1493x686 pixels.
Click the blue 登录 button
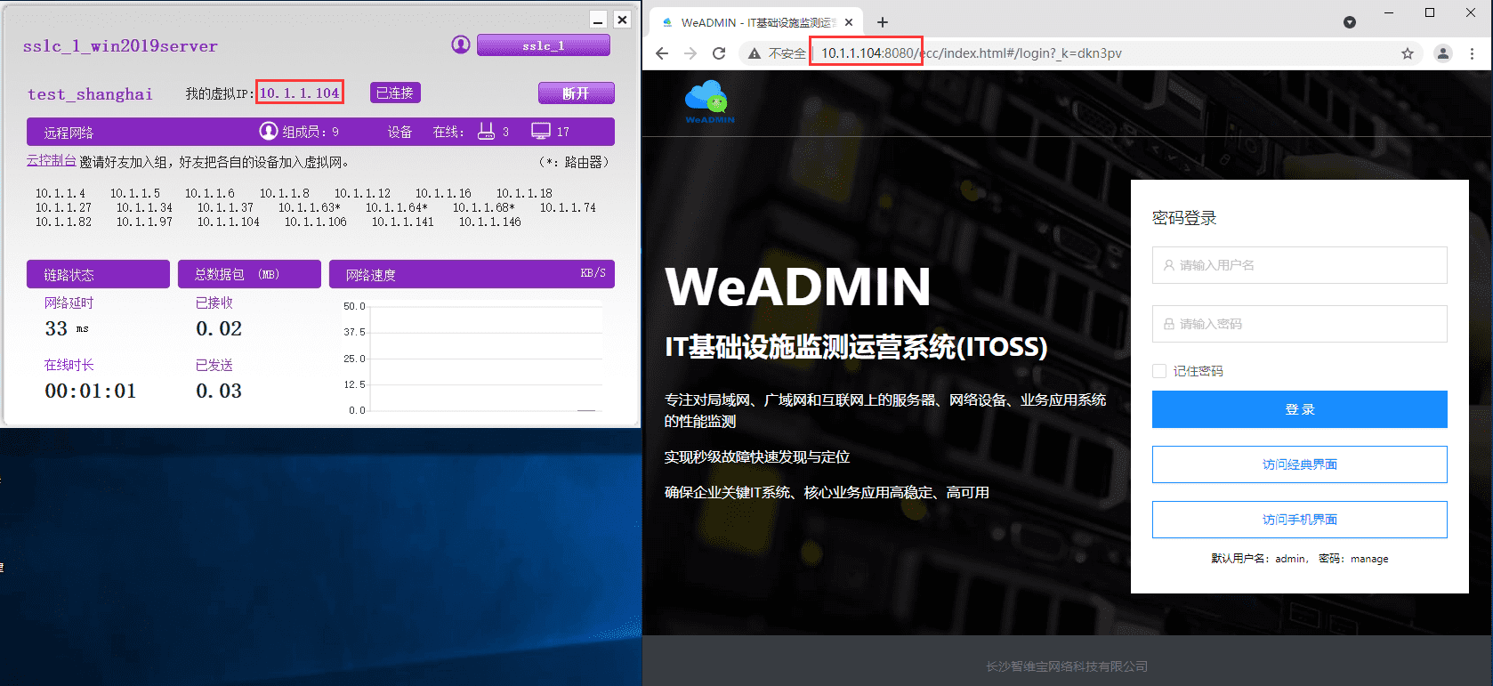[1299, 409]
